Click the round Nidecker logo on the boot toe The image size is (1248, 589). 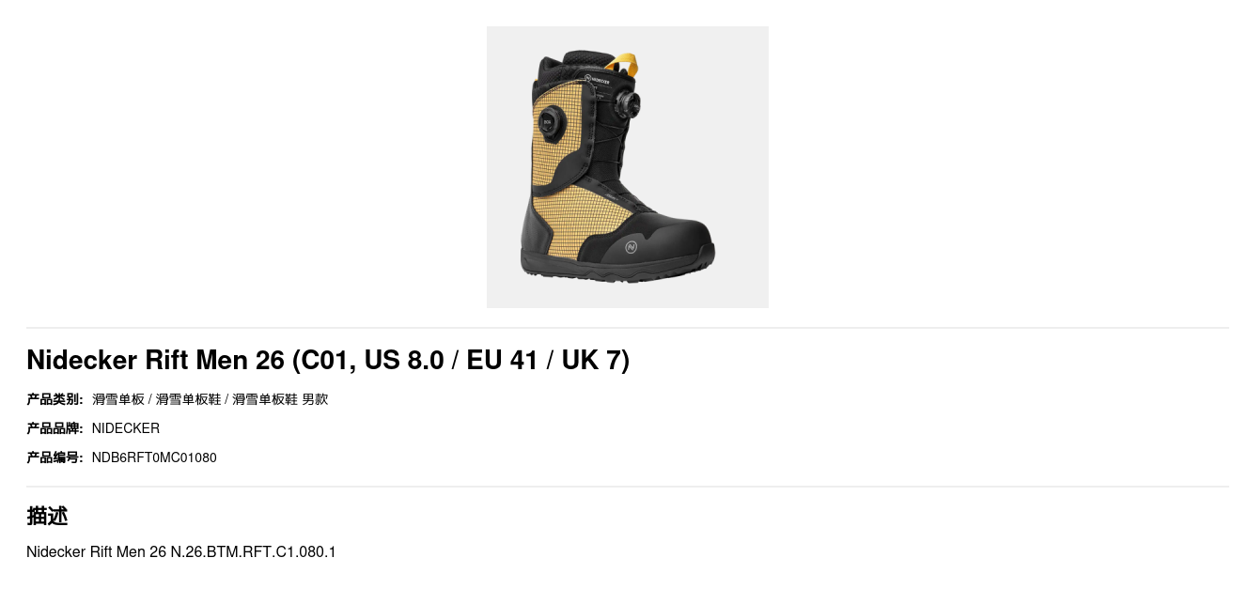[632, 247]
